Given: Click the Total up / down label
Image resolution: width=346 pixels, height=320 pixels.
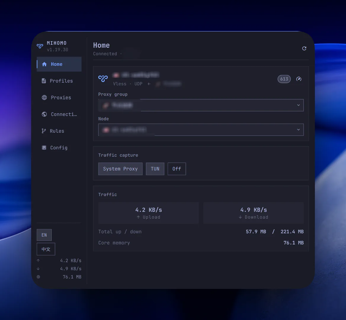Looking at the screenshot, I should [120, 232].
